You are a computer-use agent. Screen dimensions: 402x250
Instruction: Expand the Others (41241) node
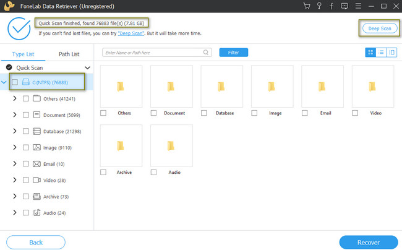click(15, 98)
